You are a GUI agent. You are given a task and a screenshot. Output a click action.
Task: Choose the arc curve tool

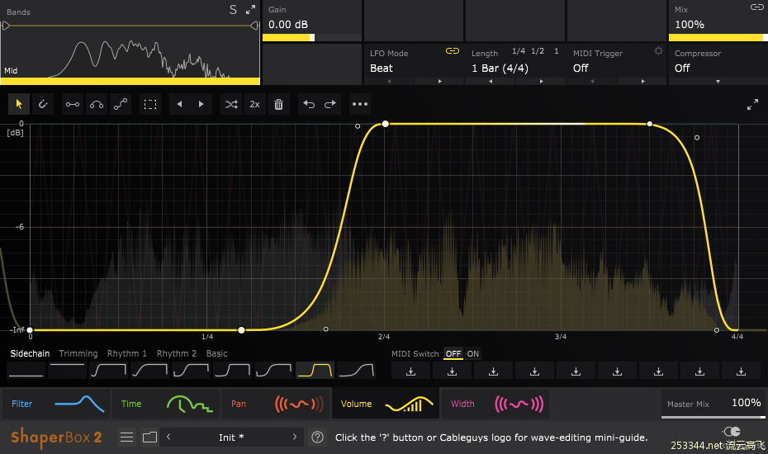tap(97, 104)
